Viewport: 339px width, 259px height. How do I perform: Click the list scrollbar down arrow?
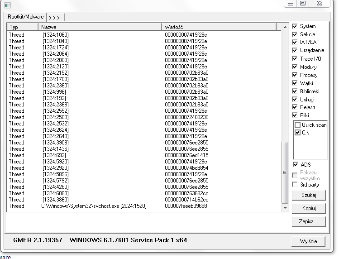coord(285,209)
